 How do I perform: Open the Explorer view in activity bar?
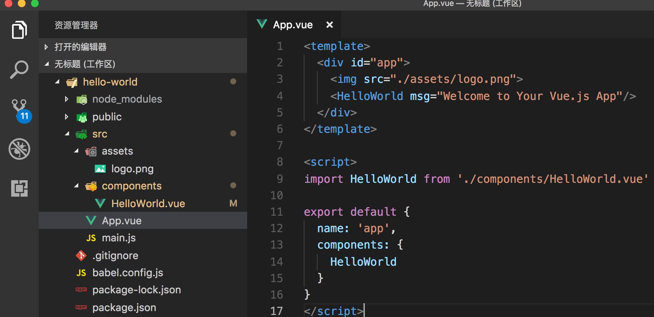19,30
